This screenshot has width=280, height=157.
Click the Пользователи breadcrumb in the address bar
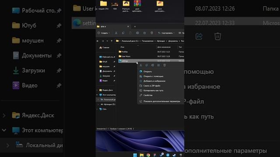[x=147, y=41]
